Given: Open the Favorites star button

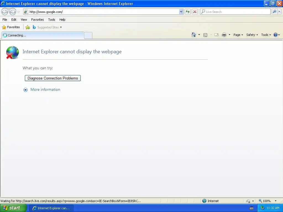Looking at the screenshot, I should [x=11, y=27].
